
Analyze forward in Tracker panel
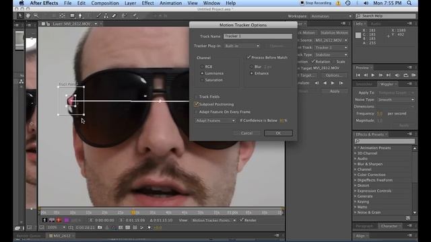(333, 83)
